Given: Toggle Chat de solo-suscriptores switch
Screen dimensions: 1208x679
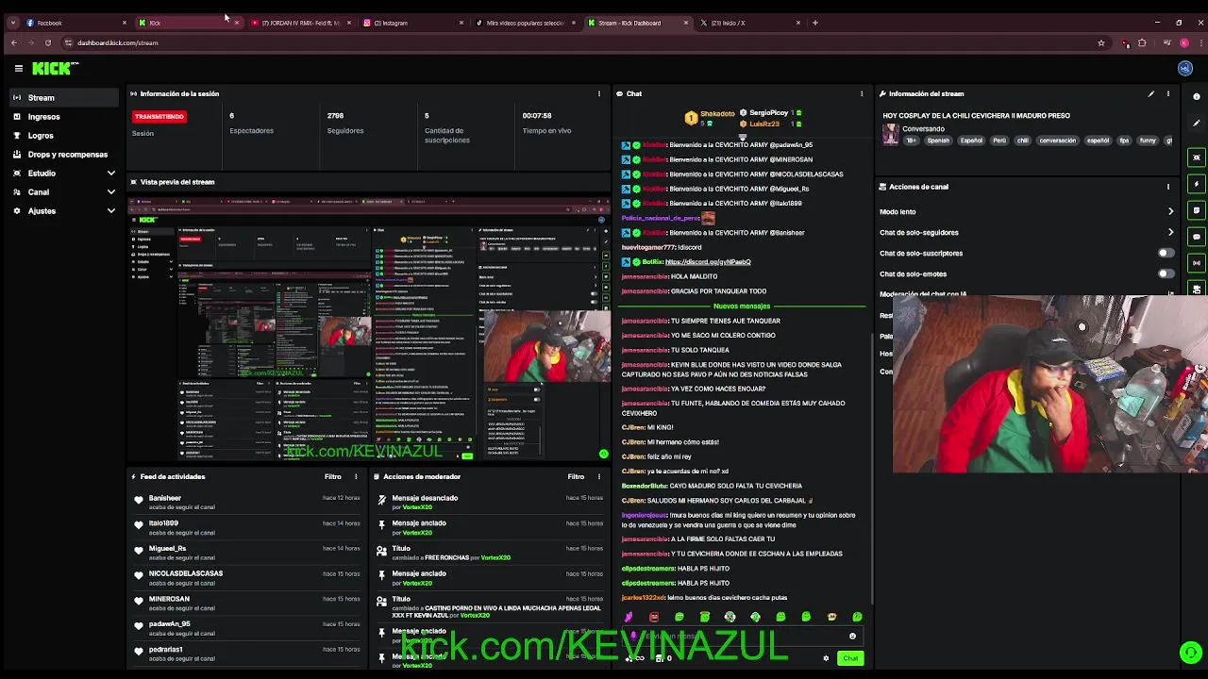Looking at the screenshot, I should [x=1166, y=253].
